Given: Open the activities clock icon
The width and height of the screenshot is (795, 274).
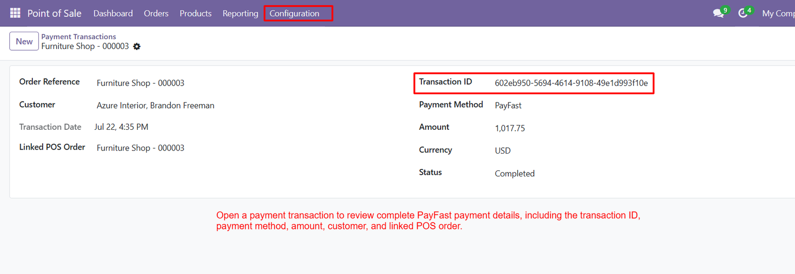Looking at the screenshot, I should tap(743, 13).
